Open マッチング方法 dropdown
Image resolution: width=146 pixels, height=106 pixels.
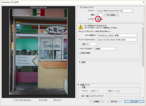[x=105, y=49]
